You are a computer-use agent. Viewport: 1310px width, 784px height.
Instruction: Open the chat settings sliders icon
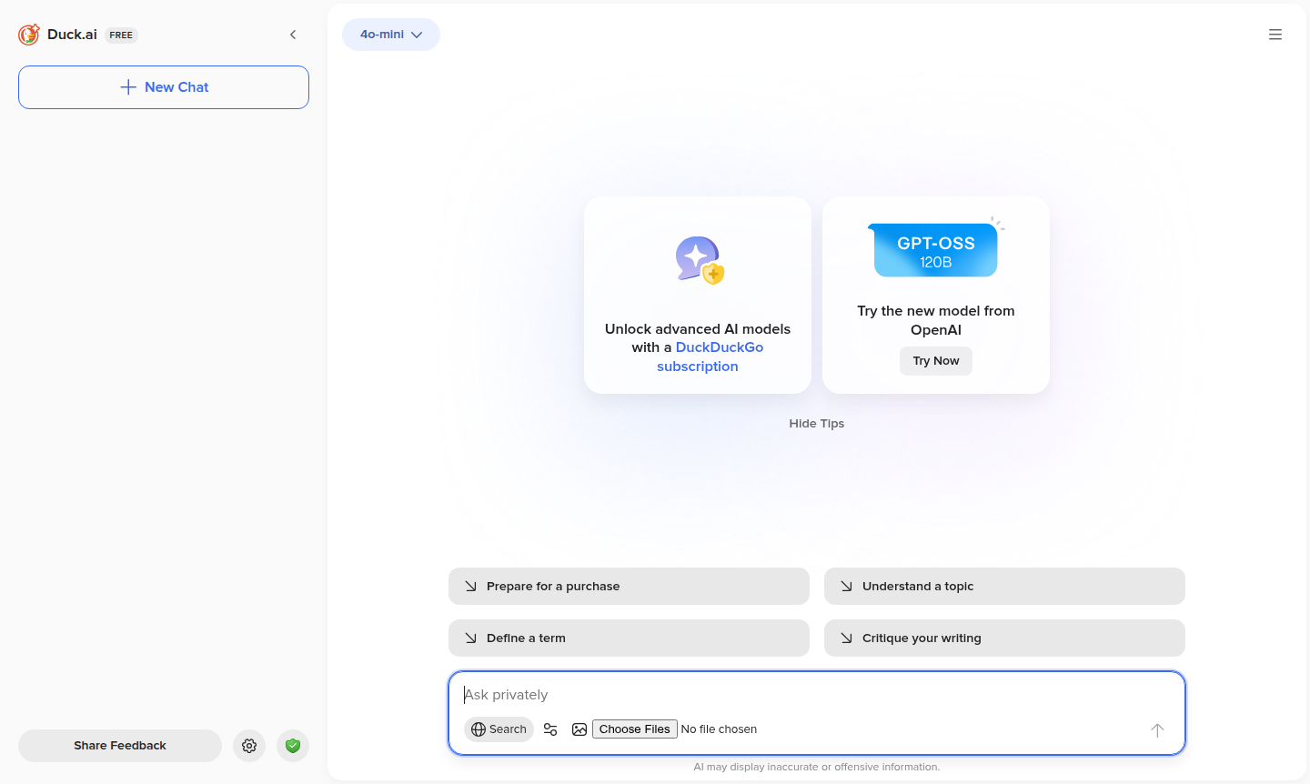click(x=549, y=729)
